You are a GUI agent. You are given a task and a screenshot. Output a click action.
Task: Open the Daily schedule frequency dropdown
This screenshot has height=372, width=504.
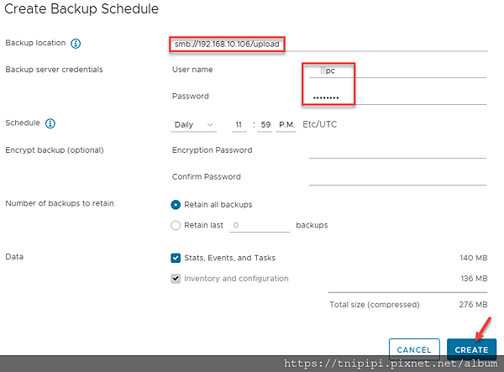(x=193, y=125)
